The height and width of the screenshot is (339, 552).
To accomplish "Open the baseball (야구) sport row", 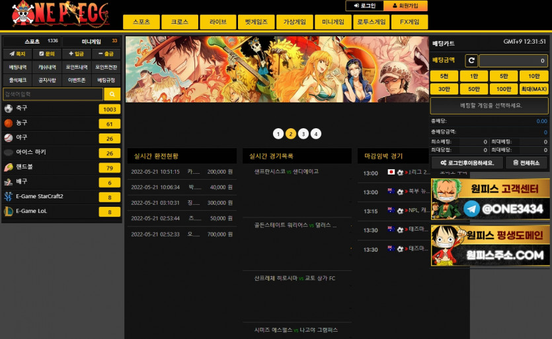I will click(x=62, y=138).
